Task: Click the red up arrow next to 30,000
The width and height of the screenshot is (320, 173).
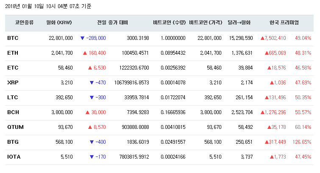Action: pyautogui.click(x=87, y=112)
